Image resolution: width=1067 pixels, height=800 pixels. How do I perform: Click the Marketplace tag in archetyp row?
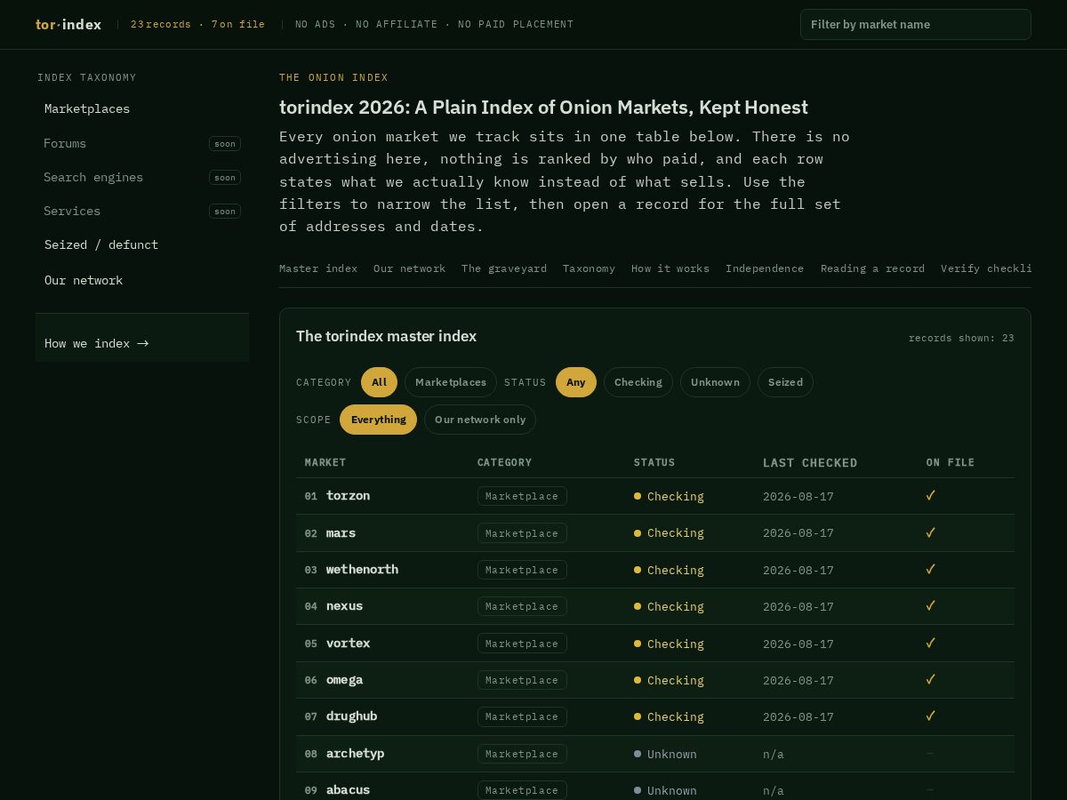(522, 754)
